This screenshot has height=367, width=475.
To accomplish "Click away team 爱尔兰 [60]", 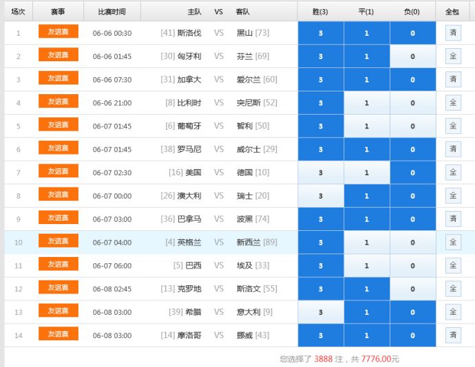I will 257,80.
